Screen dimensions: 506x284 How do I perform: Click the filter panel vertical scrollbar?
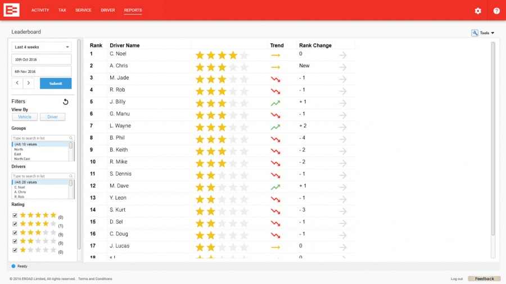click(x=79, y=144)
